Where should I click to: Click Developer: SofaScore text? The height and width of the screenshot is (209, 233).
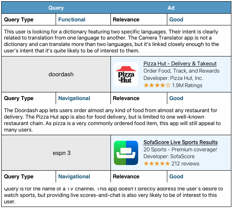169,156
